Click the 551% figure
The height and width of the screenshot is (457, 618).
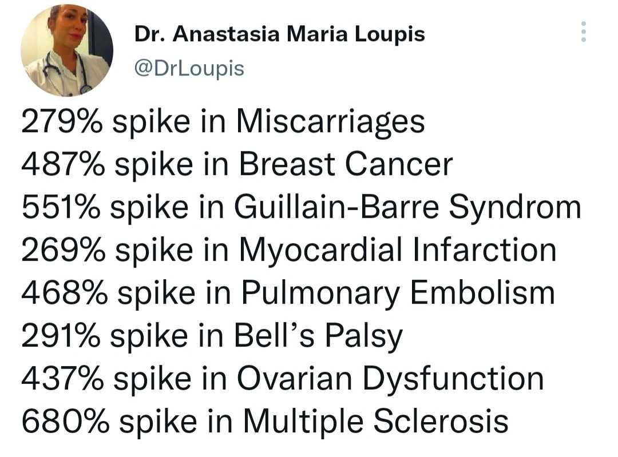point(61,208)
